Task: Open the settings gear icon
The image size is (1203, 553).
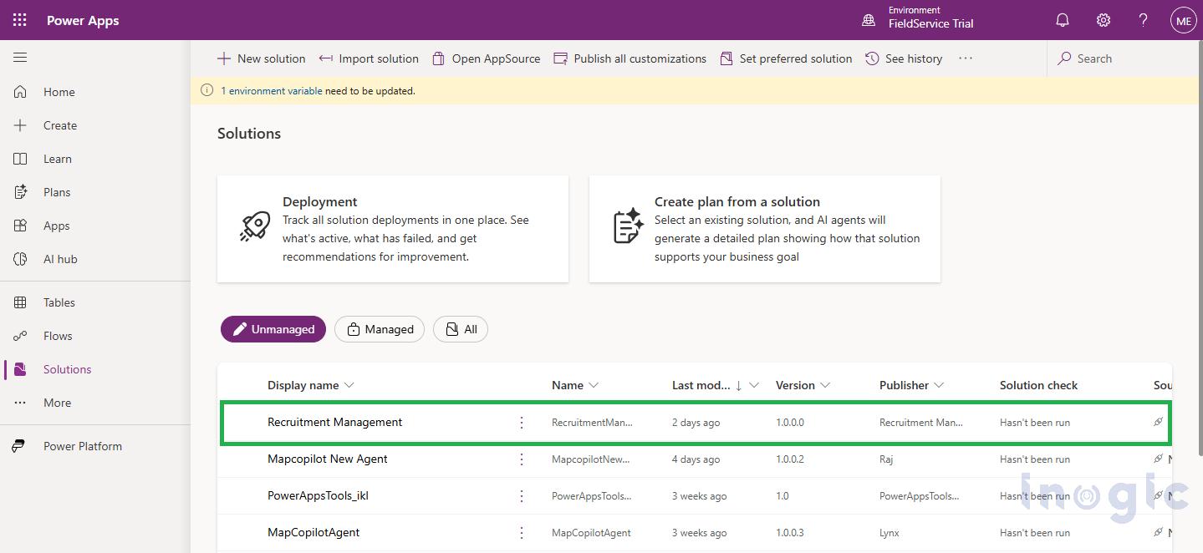Action: coord(1104,20)
